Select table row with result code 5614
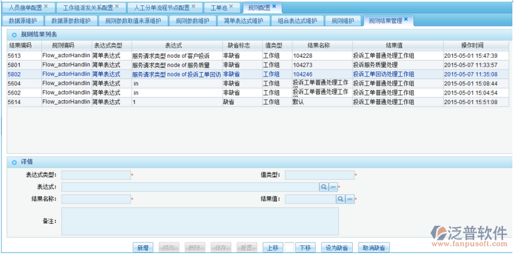 (258, 102)
